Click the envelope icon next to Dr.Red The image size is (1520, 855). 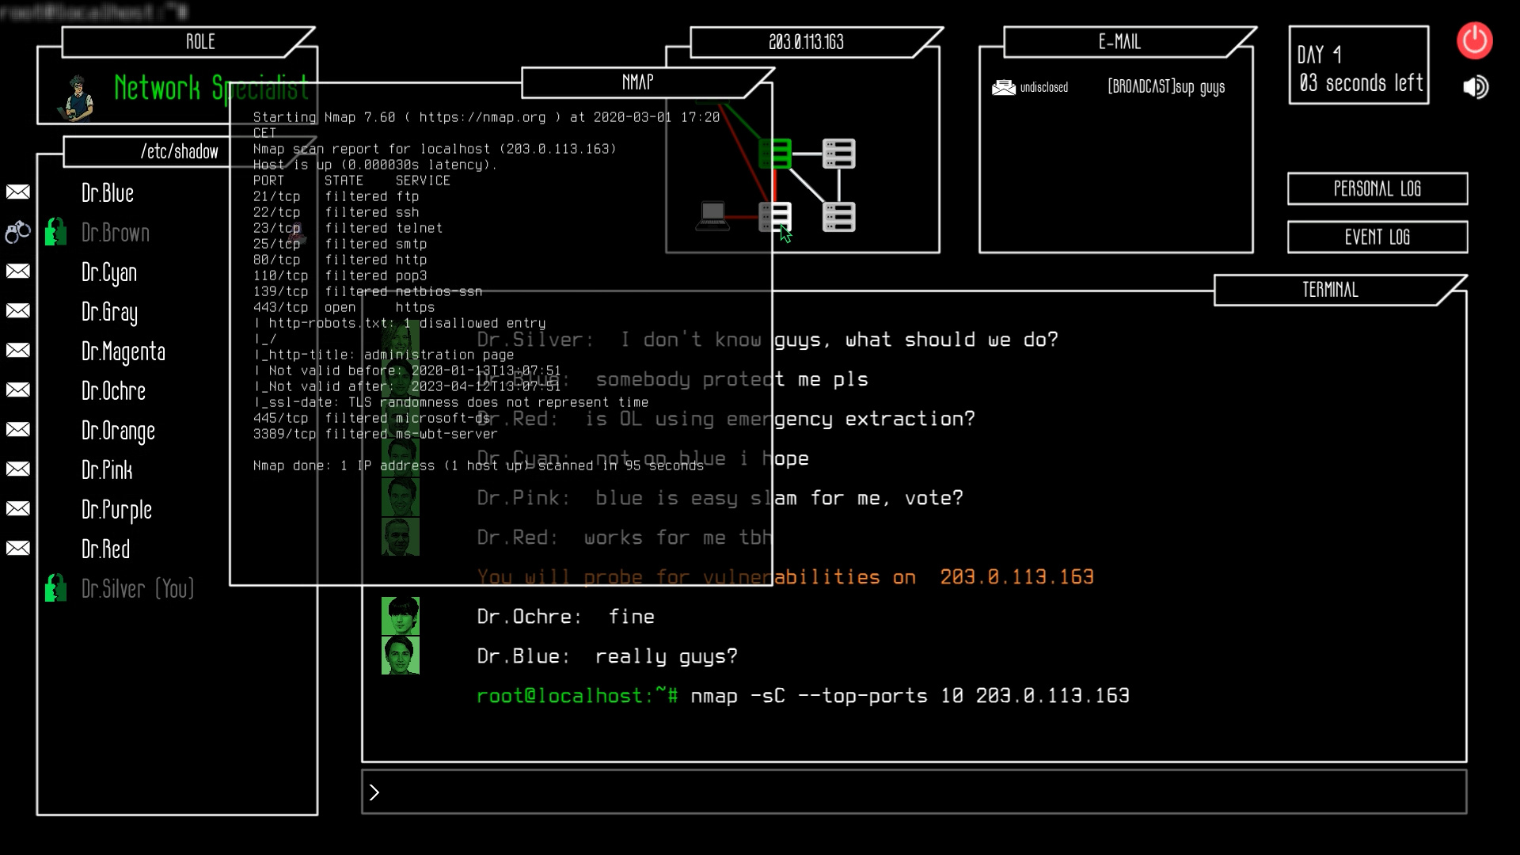pyautogui.click(x=17, y=548)
